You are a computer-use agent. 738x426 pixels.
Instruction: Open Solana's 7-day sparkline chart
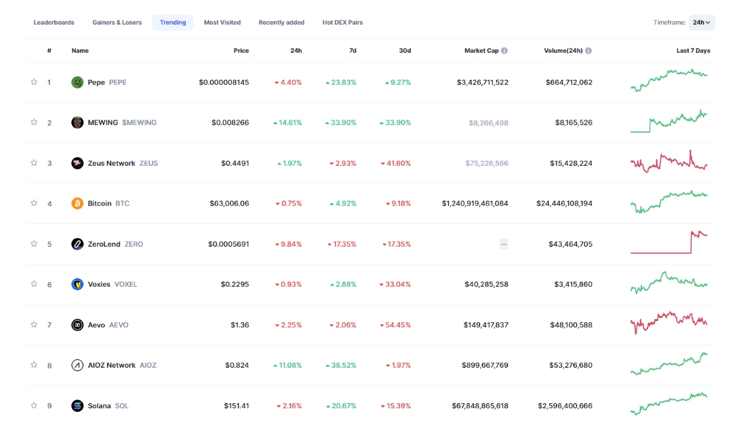click(x=669, y=403)
